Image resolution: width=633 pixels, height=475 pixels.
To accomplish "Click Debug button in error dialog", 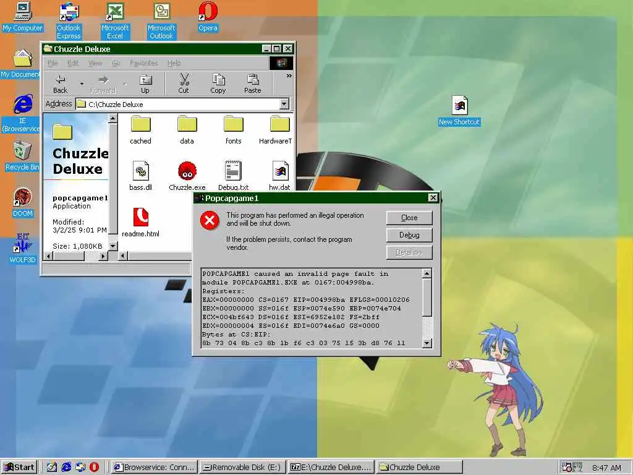I will 409,235.
